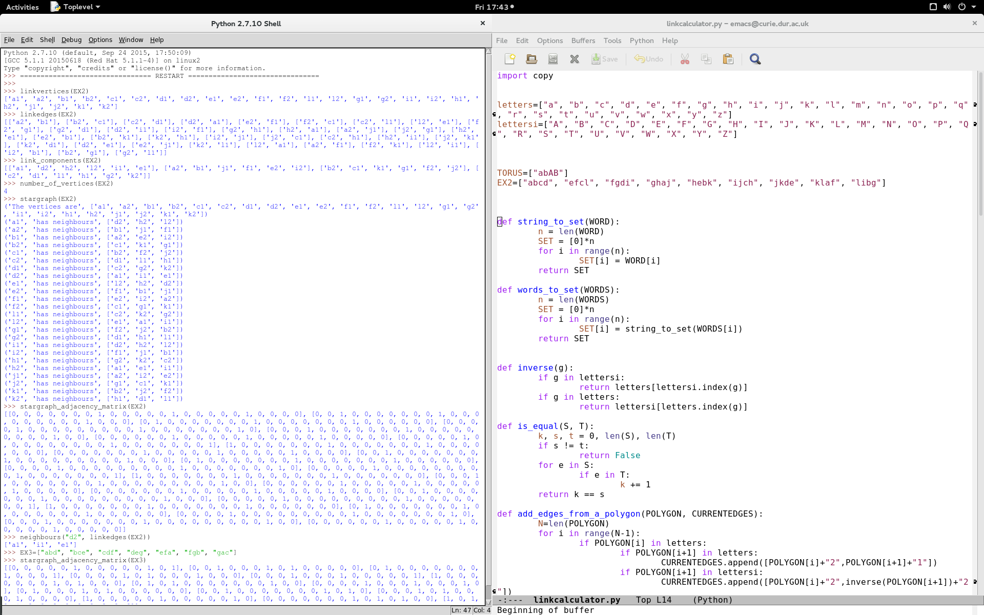
Task: Click the 'linkvertices(EX2)' command in Python Shell
Action: (x=54, y=91)
